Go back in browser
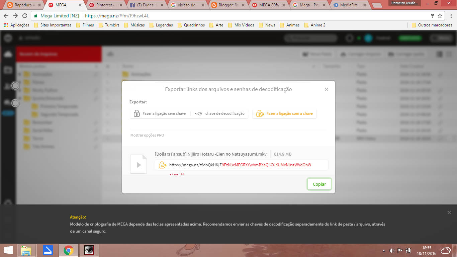This screenshot has width=457, height=257. 6,16
